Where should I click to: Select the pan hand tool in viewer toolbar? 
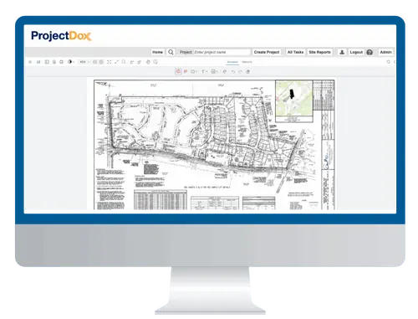148,62
